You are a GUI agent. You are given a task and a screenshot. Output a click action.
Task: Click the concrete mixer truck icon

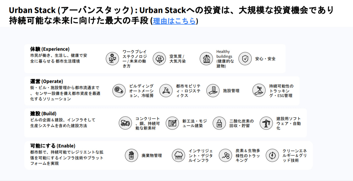[x=125, y=123]
